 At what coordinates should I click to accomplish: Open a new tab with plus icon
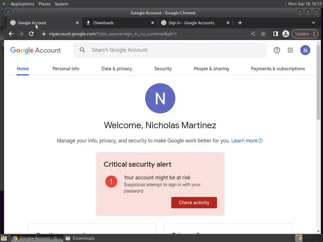pos(240,23)
